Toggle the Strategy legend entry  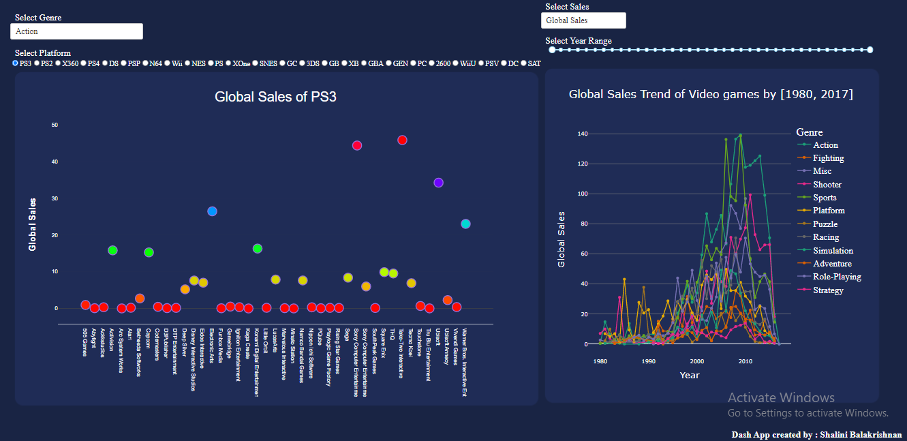827,289
